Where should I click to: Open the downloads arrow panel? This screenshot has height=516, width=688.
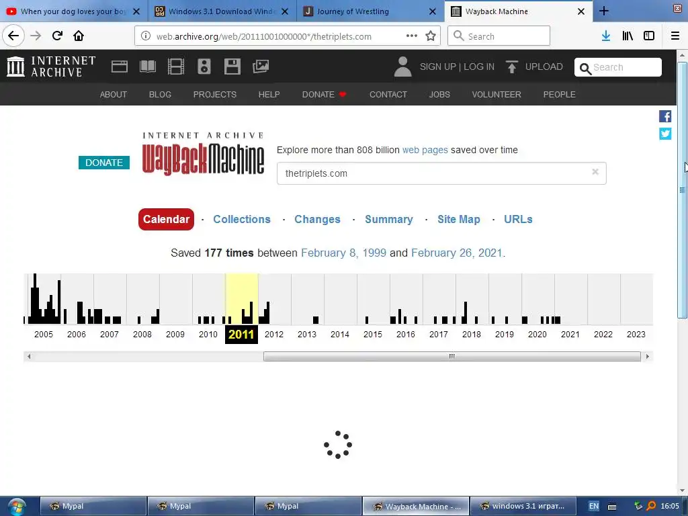pyautogui.click(x=606, y=36)
